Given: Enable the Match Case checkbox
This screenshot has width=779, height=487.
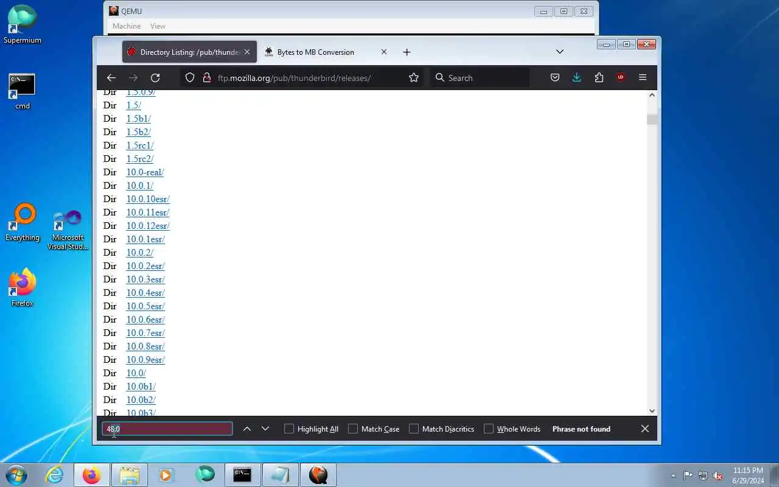Looking at the screenshot, I should click(x=353, y=429).
